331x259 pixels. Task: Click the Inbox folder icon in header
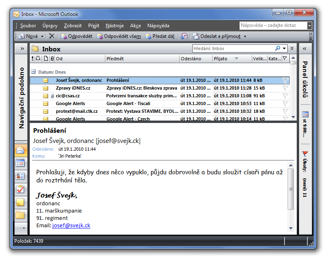[x=35, y=48]
